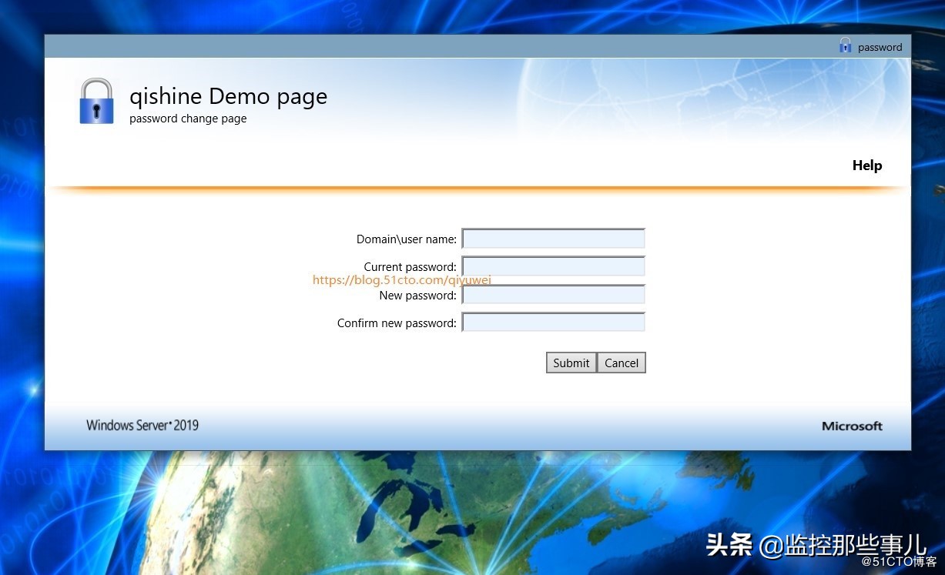Click the padlock logo next to the page title
Screen dimensions: 945x575
[x=96, y=100]
